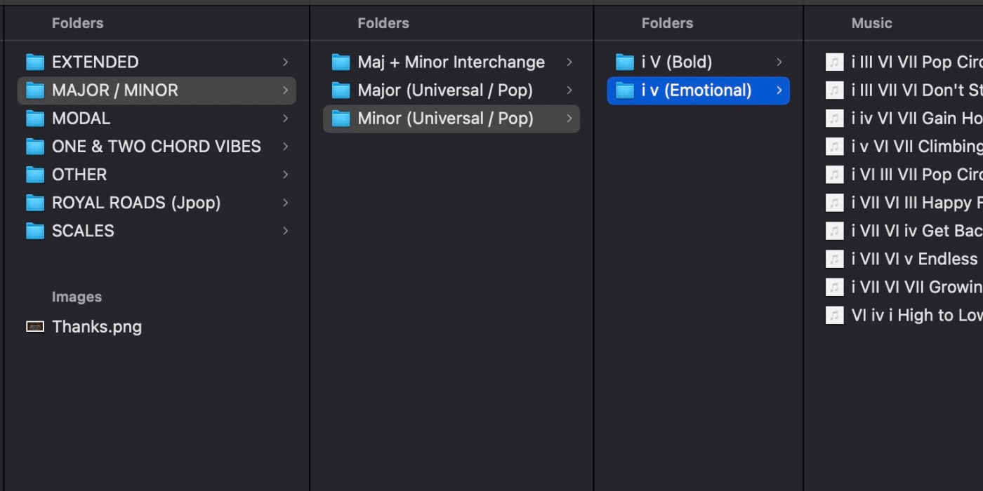Image resolution: width=983 pixels, height=491 pixels.
Task: Expand ONE & TWO CHORD VIBES via its chevron
Action: click(x=285, y=147)
